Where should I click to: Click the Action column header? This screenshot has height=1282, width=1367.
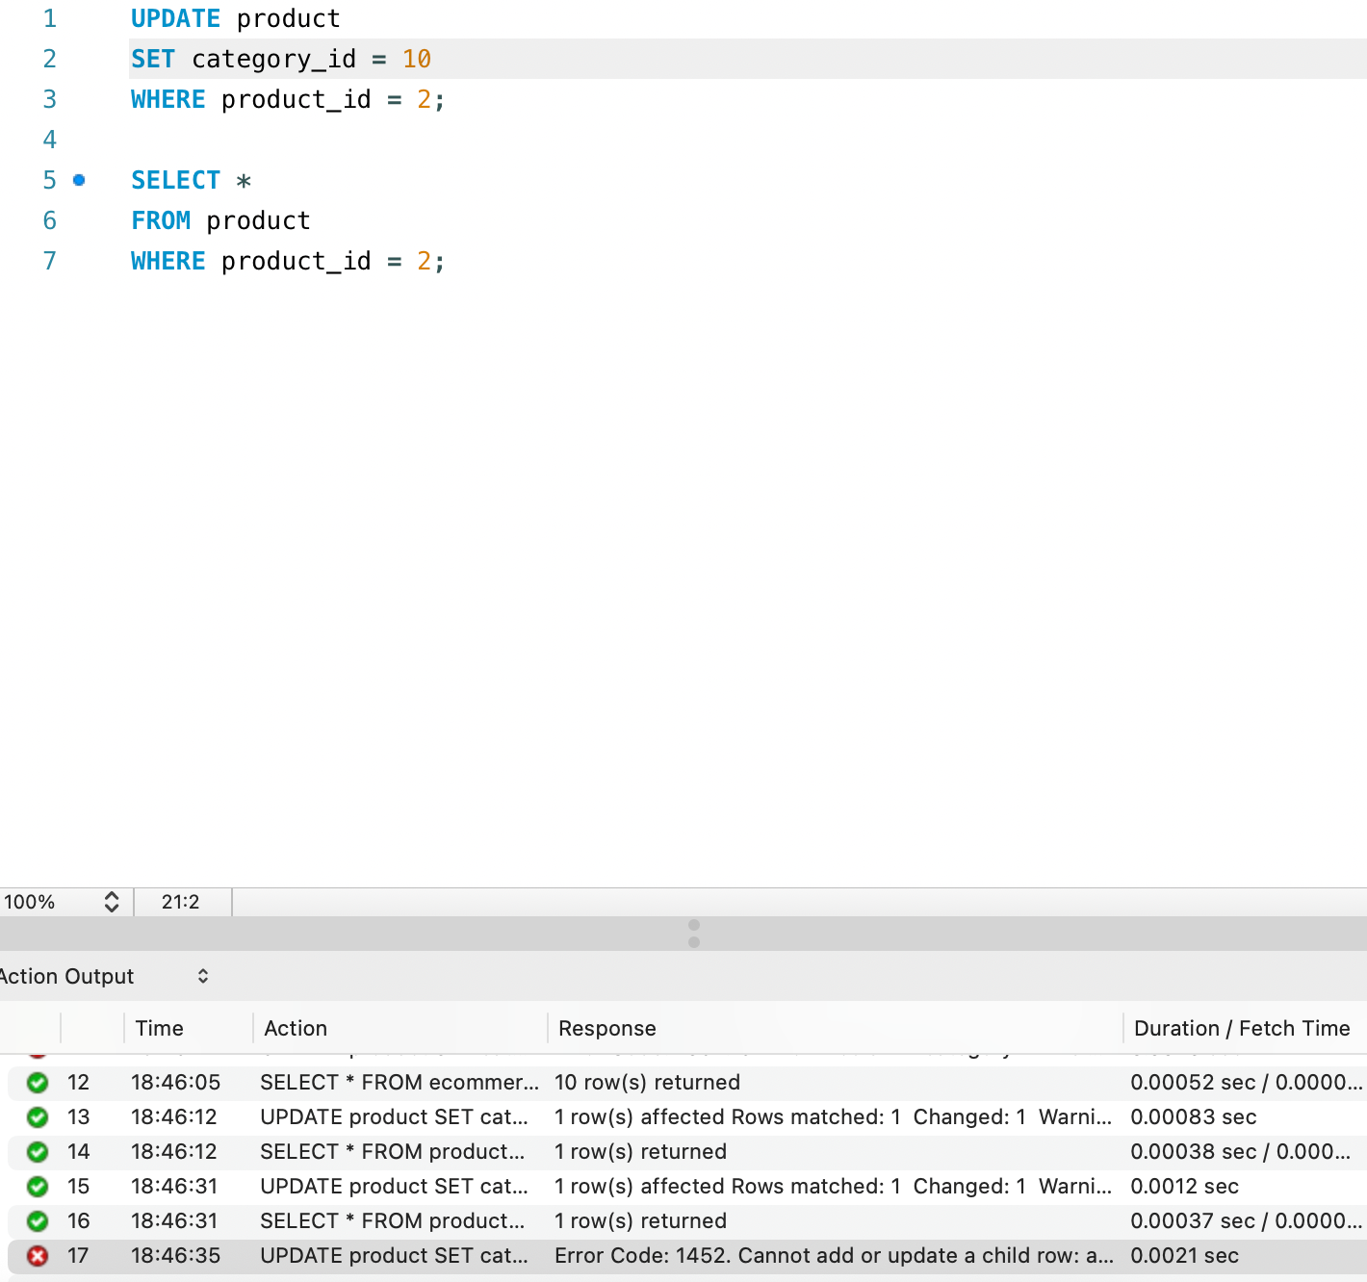[x=297, y=1028]
